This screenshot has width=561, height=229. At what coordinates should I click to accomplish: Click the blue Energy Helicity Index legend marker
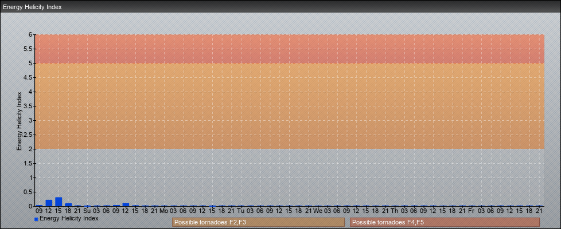[x=36, y=219]
